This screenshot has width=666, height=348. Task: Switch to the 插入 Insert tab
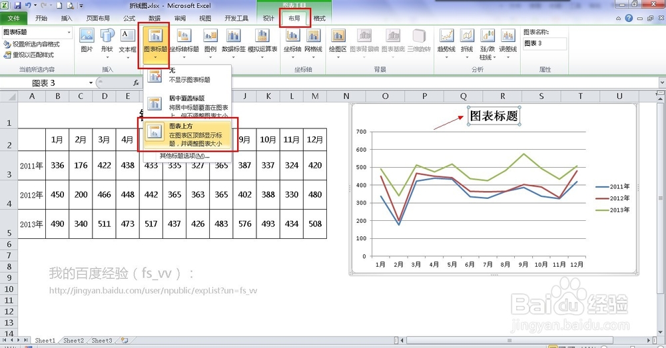[67, 18]
